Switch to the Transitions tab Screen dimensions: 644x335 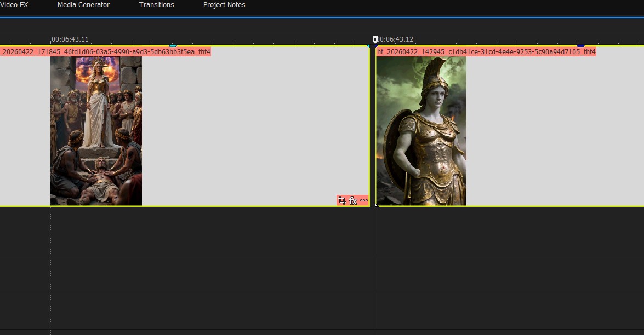click(x=156, y=4)
